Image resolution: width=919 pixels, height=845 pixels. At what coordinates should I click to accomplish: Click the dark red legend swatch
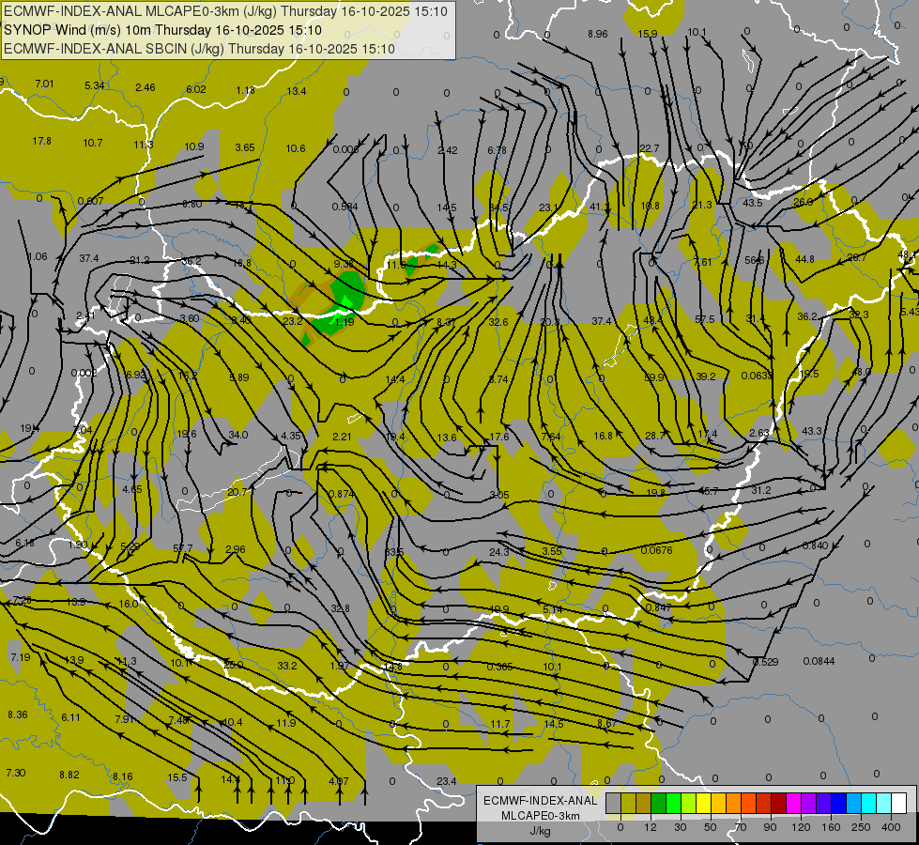tap(778, 803)
